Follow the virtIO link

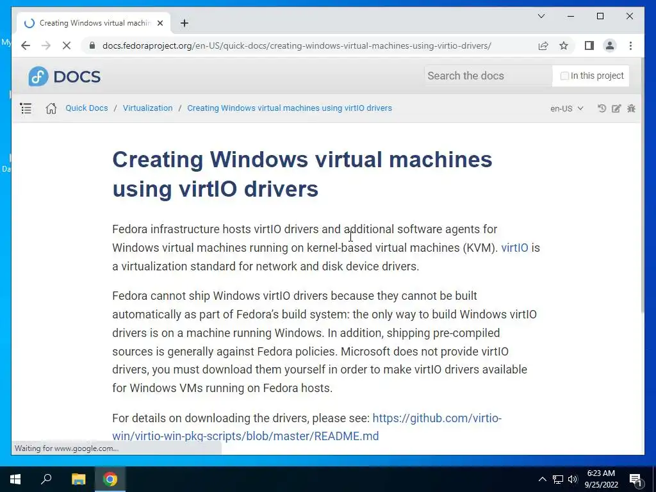(514, 248)
